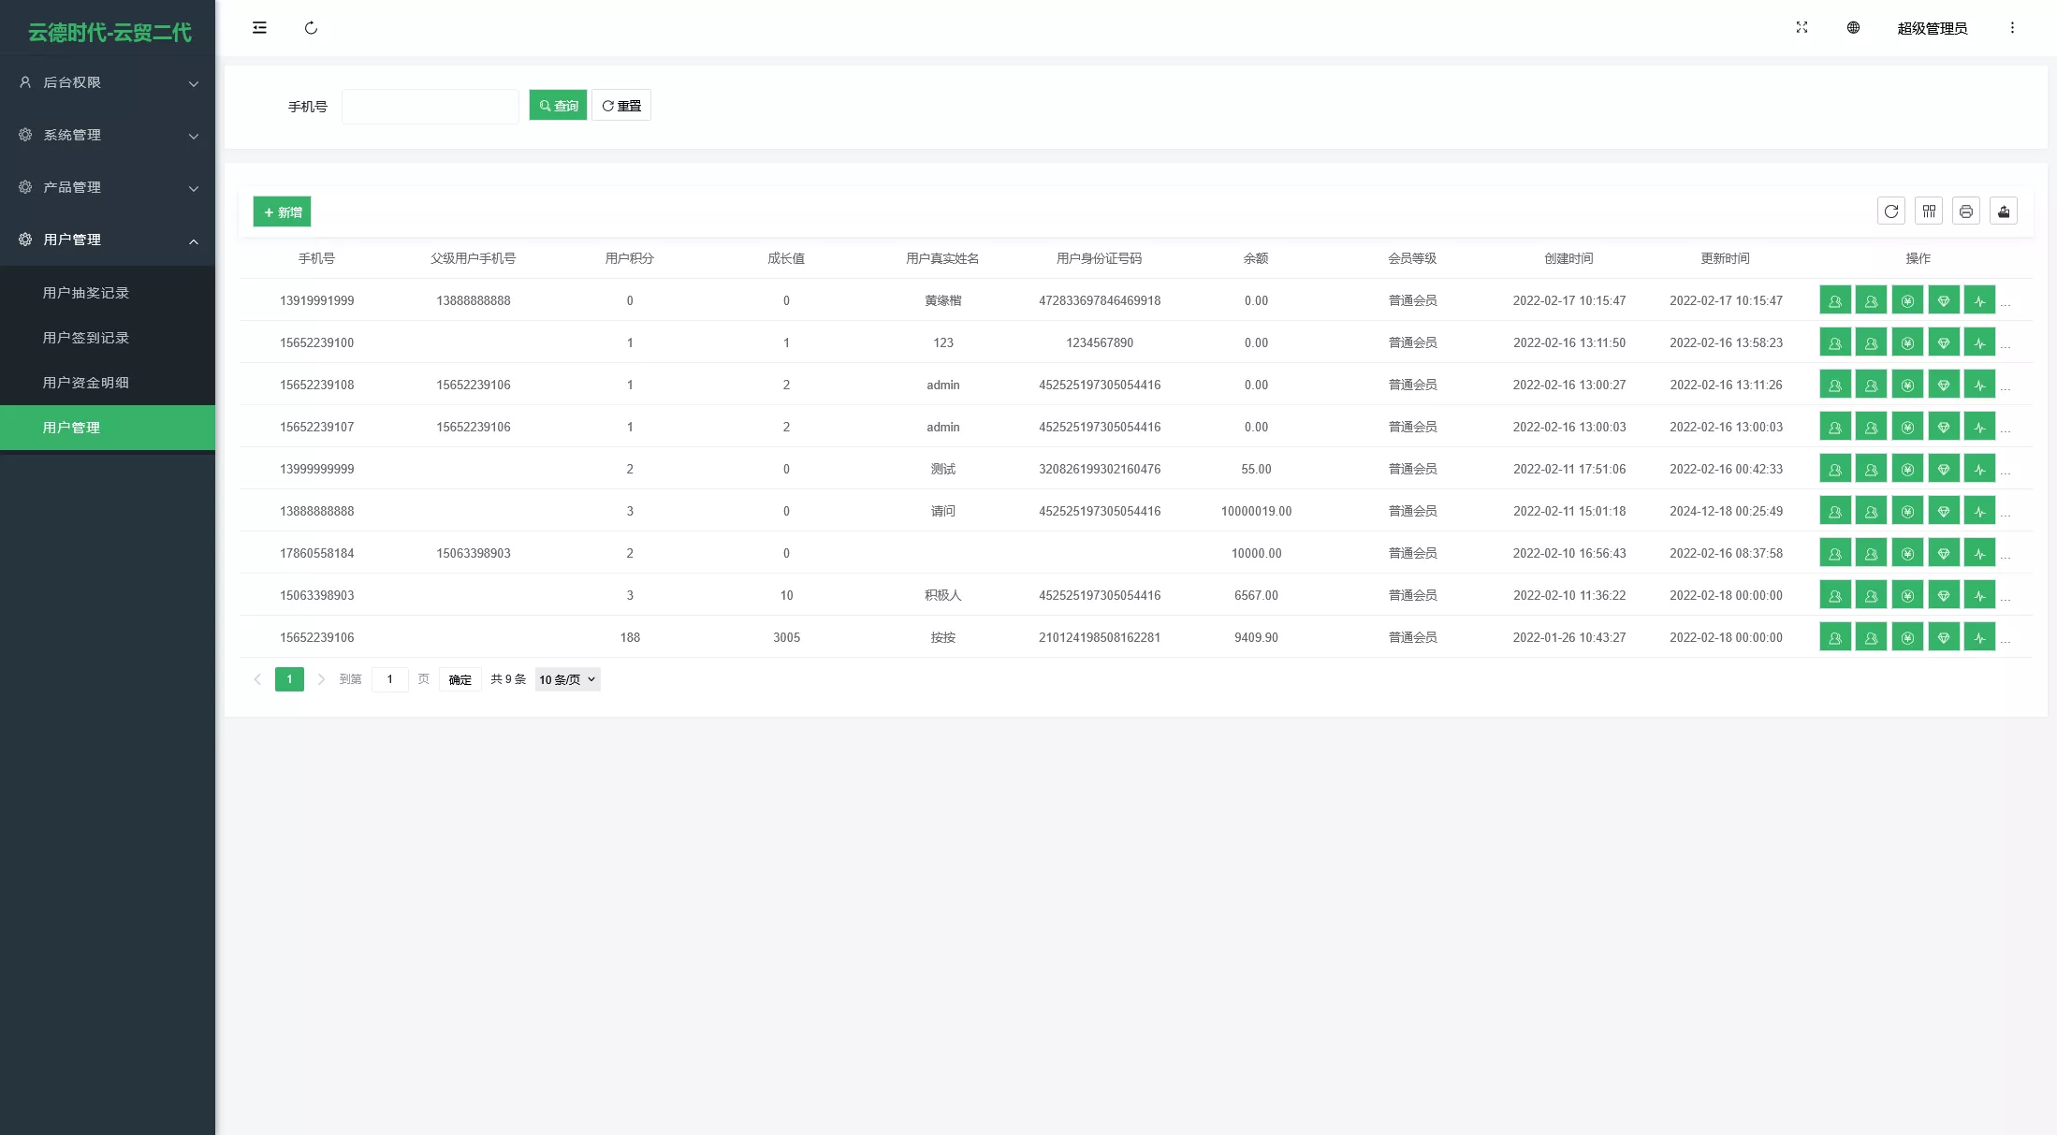Open the table print function

pyautogui.click(x=1966, y=211)
